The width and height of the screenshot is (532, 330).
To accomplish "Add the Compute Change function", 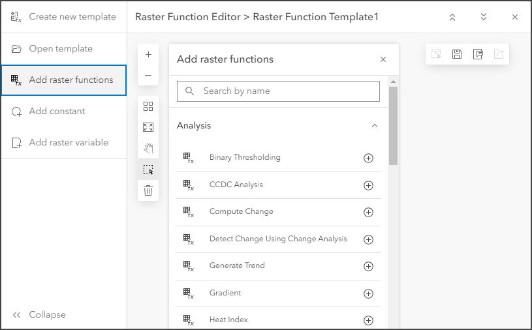I will tap(368, 212).
